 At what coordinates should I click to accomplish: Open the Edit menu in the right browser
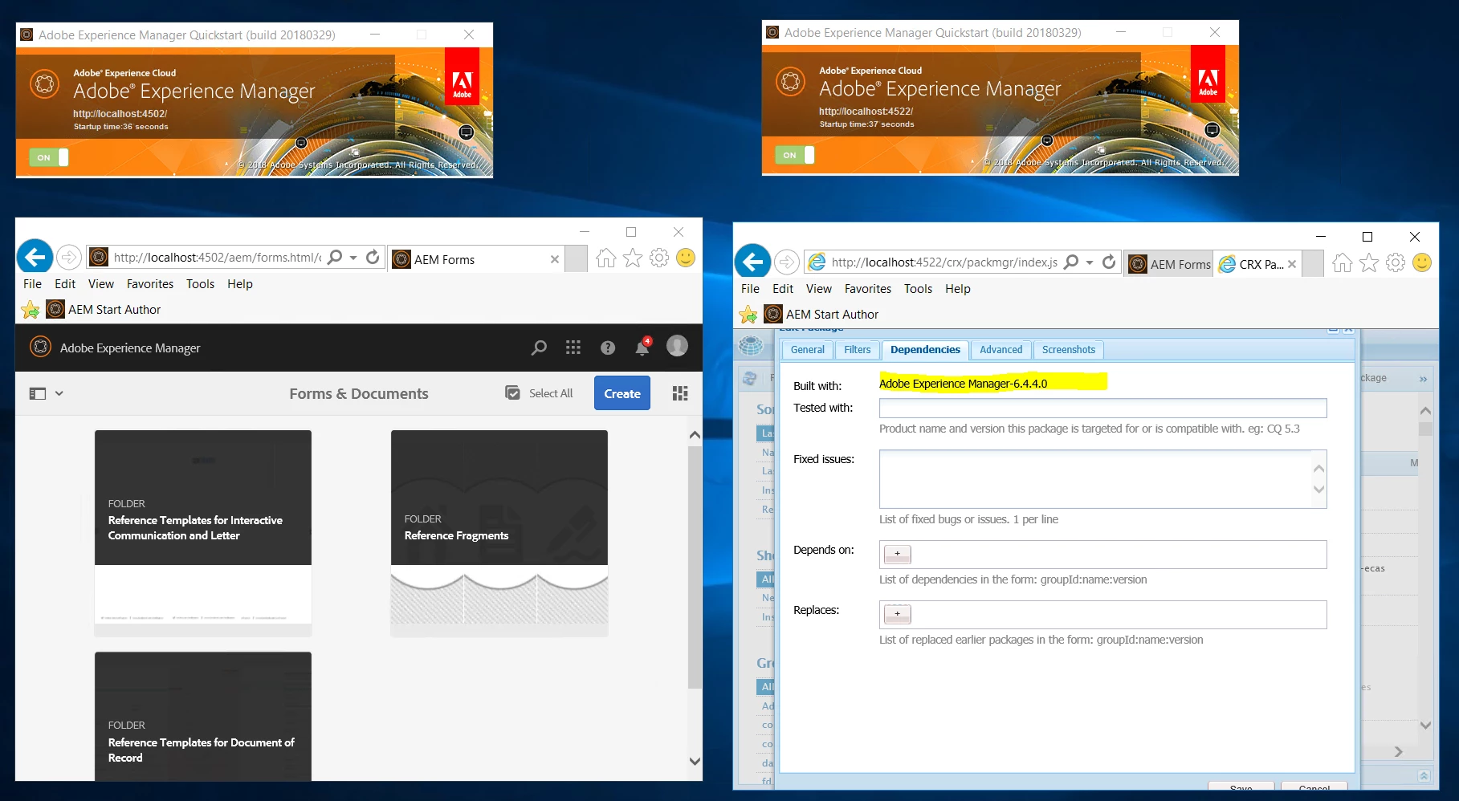783,289
